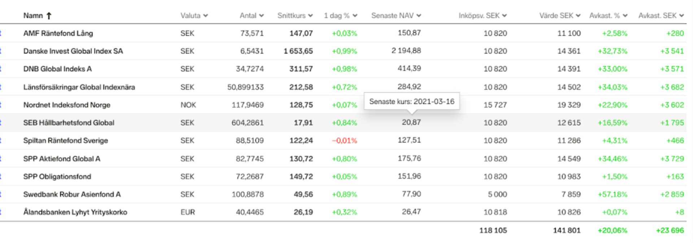Click the Senaste kurs date tooltip
693x243 pixels.
(411, 102)
